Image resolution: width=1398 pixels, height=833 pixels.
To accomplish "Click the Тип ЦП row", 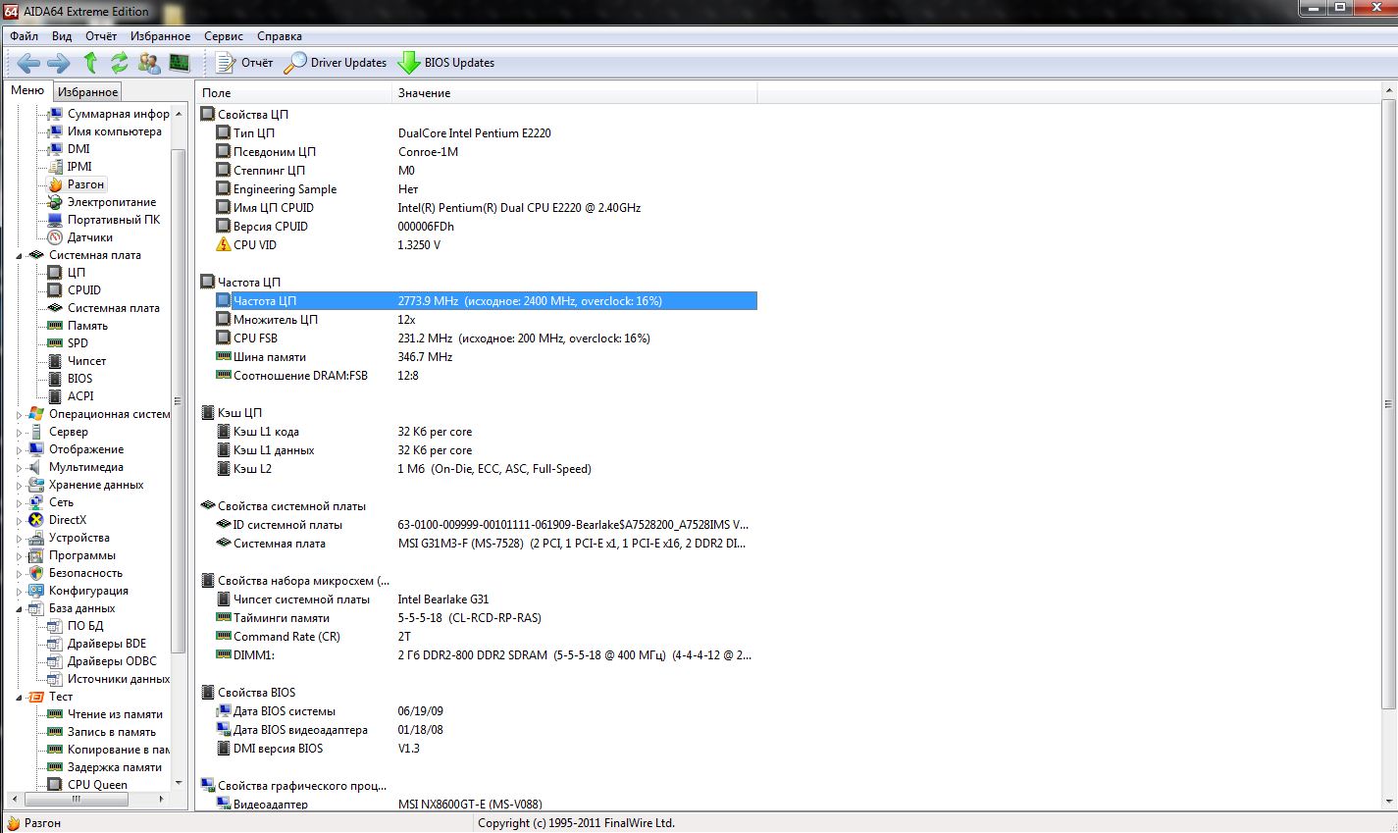I will click(486, 133).
